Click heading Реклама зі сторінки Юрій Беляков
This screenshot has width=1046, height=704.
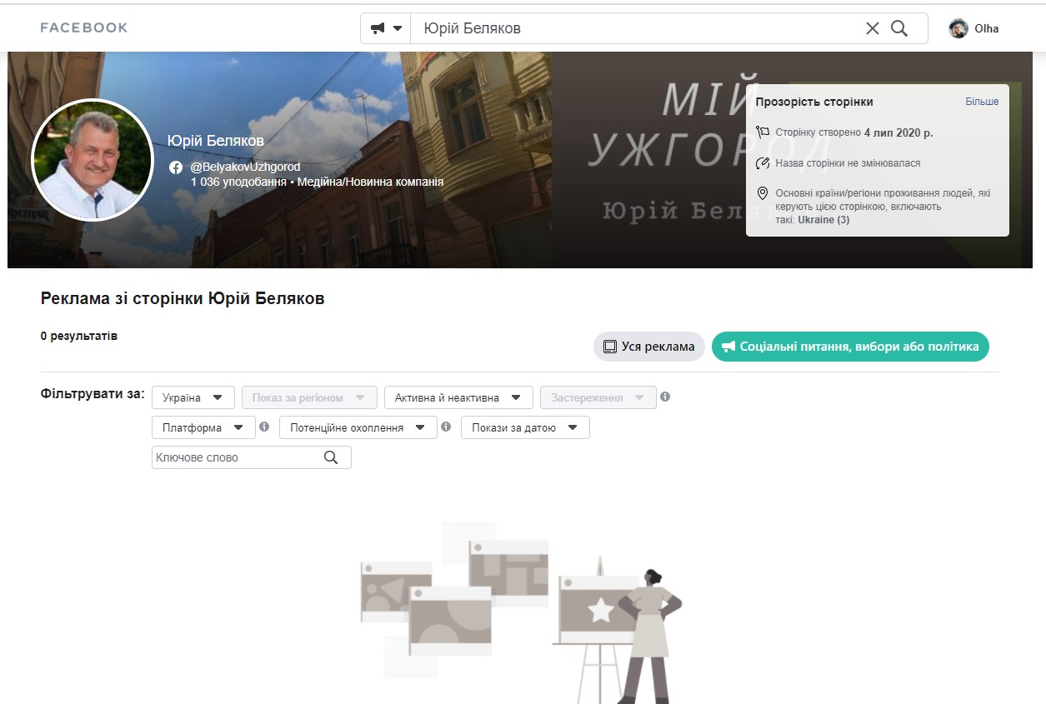click(183, 298)
